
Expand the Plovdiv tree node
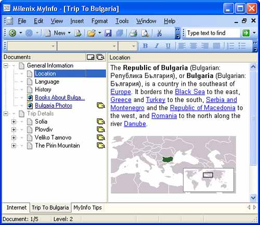14,129
